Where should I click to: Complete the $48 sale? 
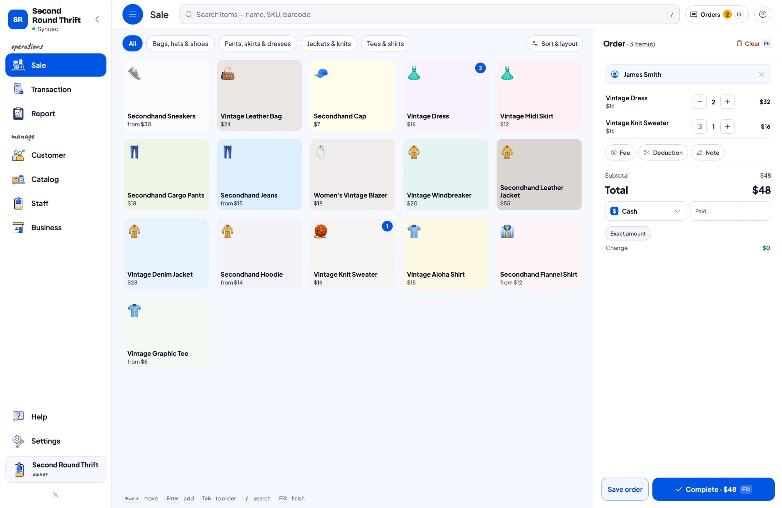(713, 489)
